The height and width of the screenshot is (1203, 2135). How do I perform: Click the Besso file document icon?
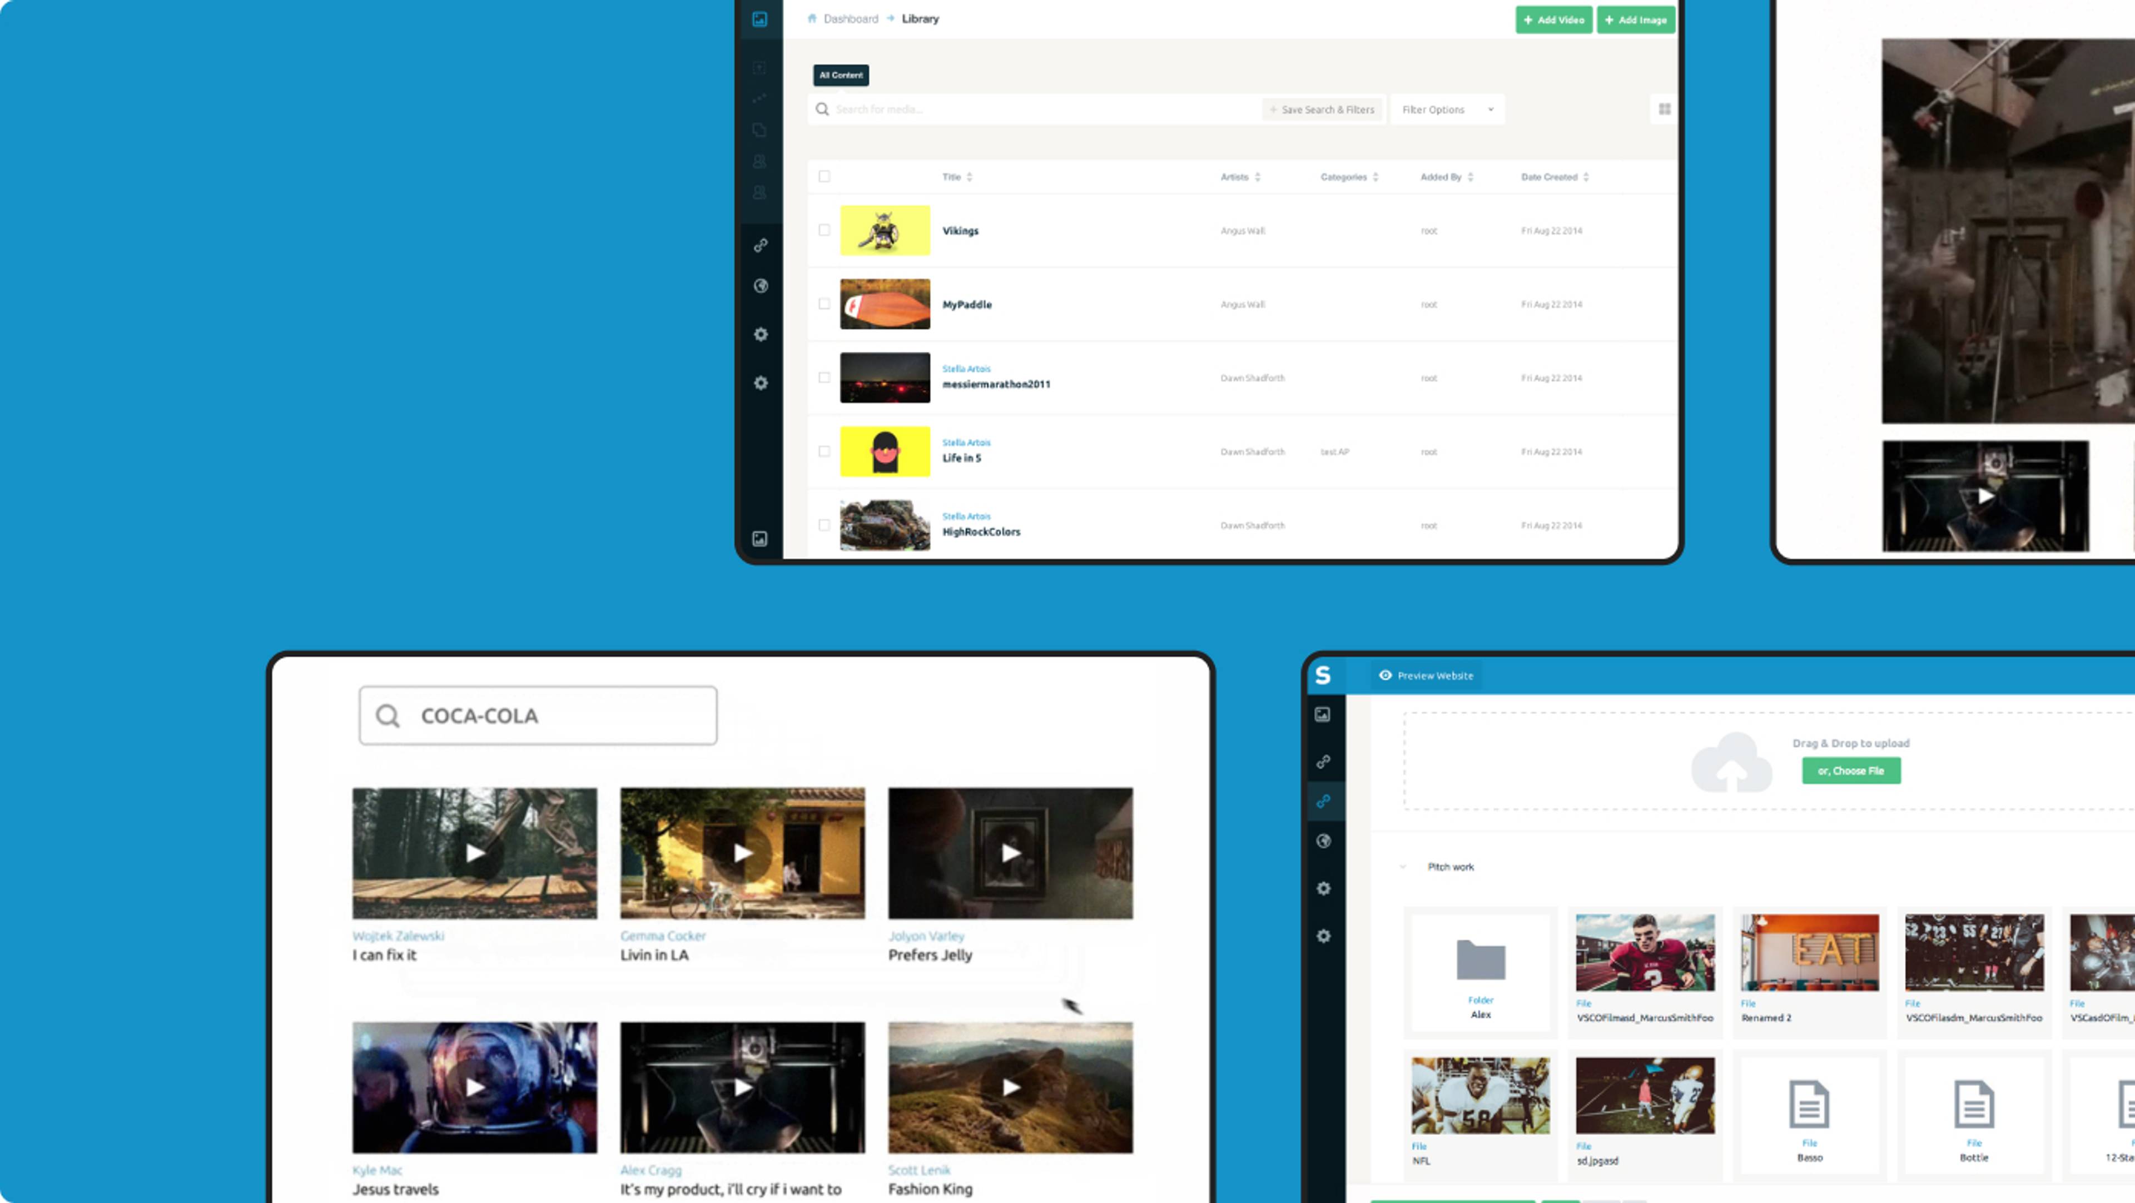pyautogui.click(x=1809, y=1105)
